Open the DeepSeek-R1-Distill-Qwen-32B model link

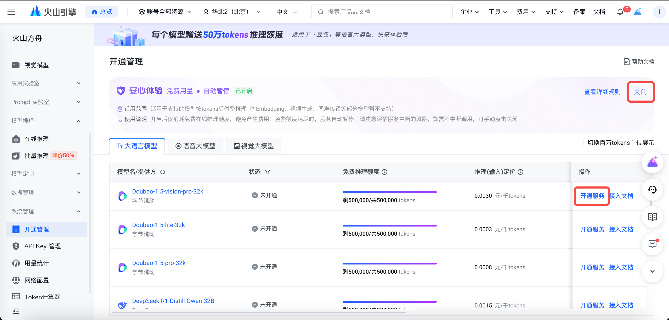pyautogui.click(x=173, y=301)
